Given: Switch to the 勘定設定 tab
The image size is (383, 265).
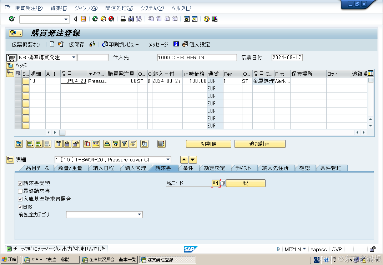Looking at the screenshot, I should coord(215,168).
